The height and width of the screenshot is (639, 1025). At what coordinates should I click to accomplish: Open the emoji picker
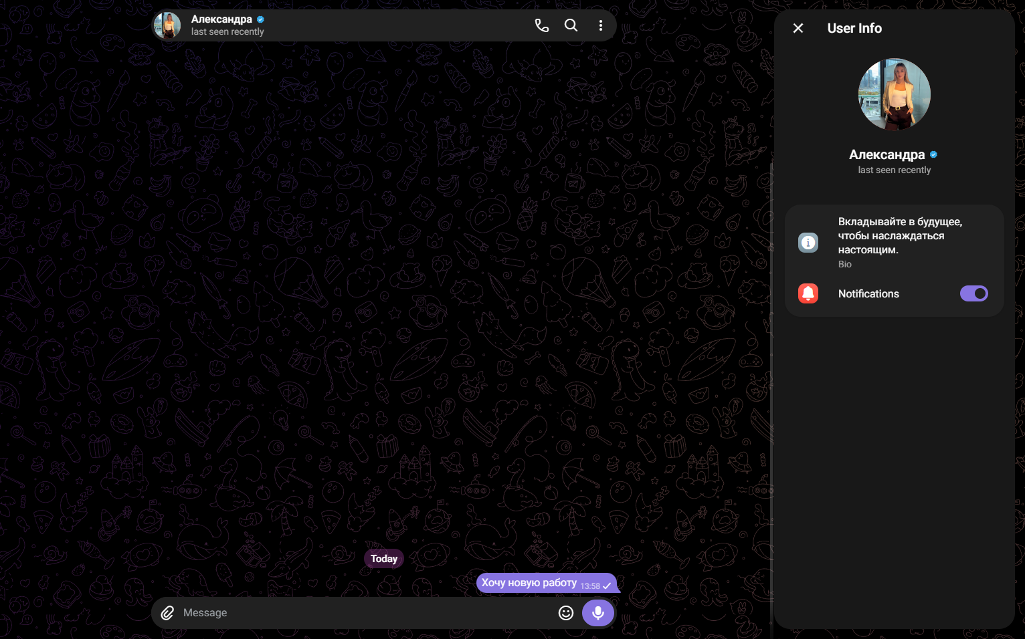[x=566, y=613]
